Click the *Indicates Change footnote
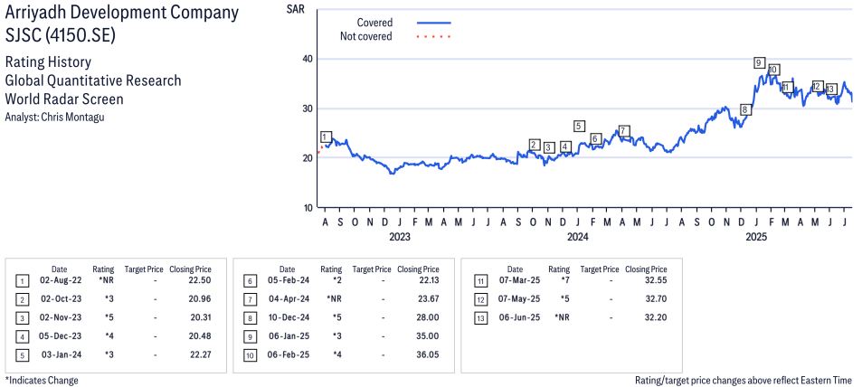Screen dimensions: 862x387 pos(42,380)
